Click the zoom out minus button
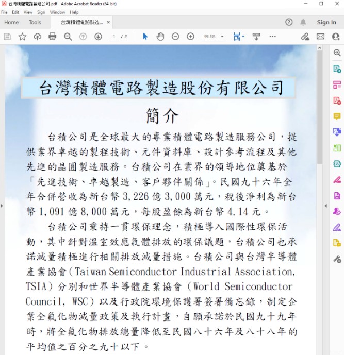The height and width of the screenshot is (355, 344). point(175,37)
